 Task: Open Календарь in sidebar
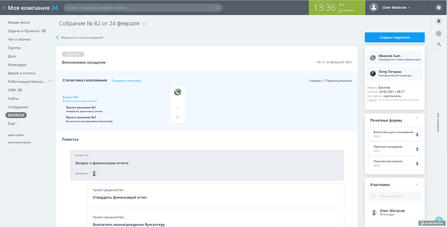click(x=17, y=65)
